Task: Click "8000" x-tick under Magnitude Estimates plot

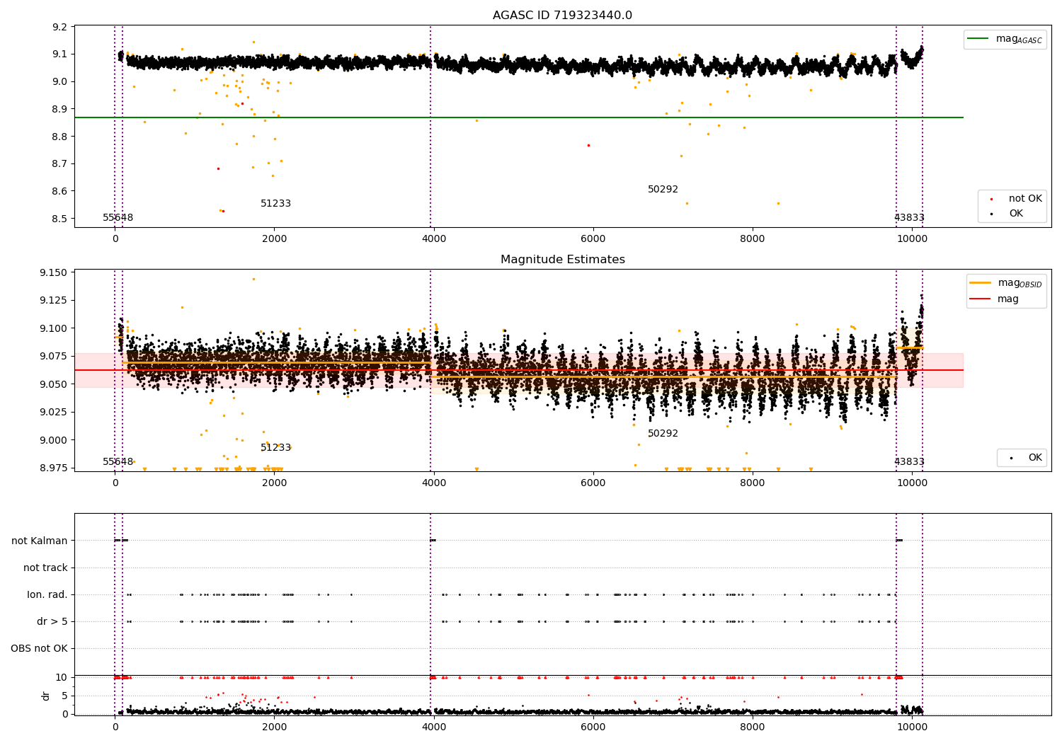Action: point(753,483)
